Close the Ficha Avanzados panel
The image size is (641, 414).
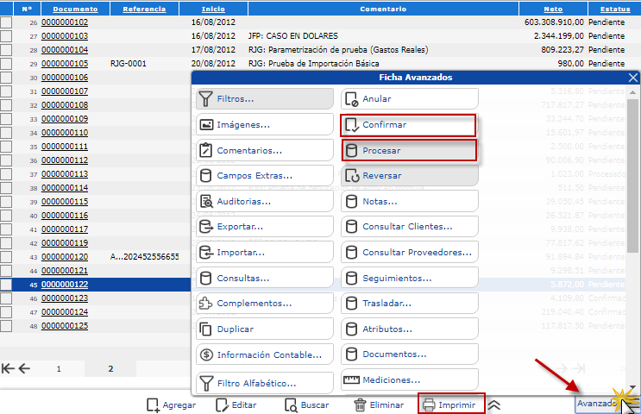tap(633, 78)
